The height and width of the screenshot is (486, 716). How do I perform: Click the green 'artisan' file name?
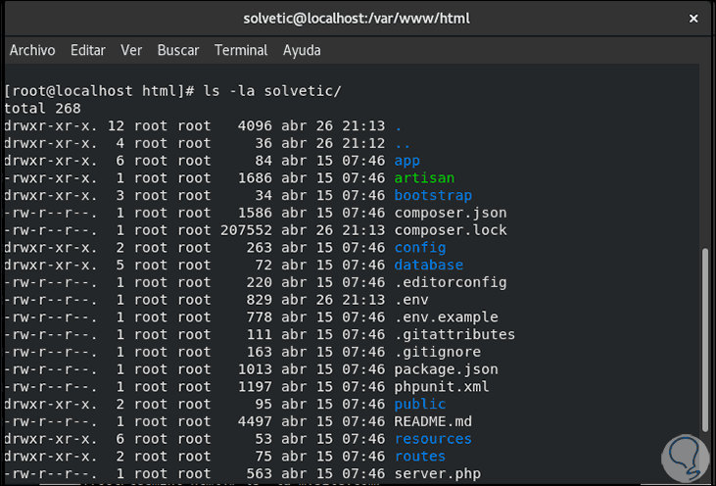[423, 178]
